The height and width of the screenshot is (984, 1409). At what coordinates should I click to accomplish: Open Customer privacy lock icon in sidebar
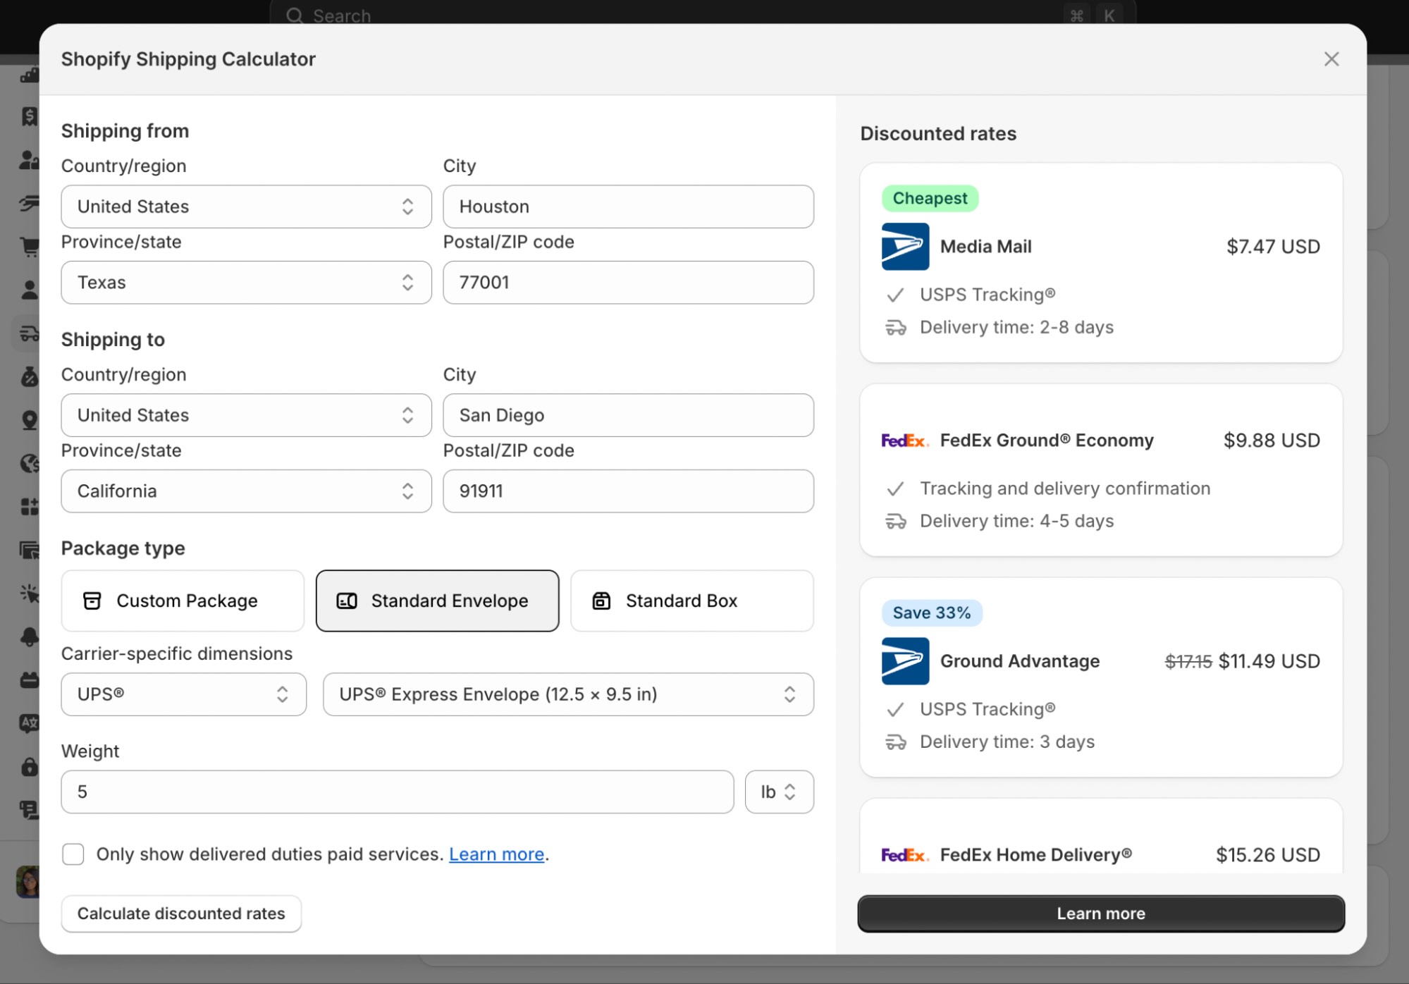[x=30, y=766]
